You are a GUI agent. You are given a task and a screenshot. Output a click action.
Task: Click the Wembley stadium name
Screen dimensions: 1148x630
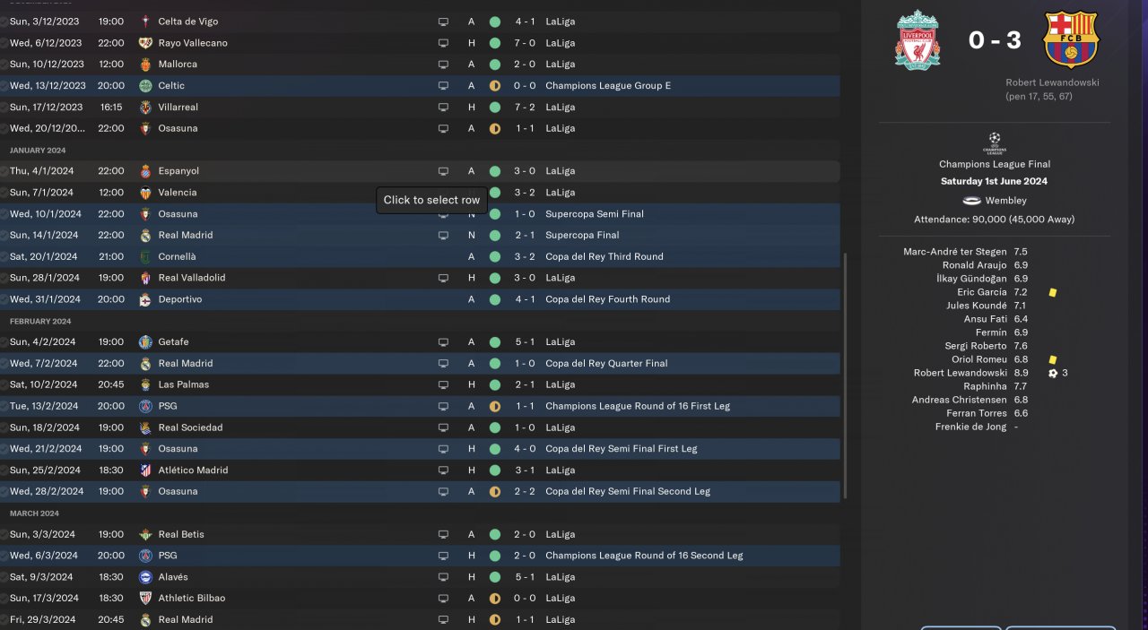pyautogui.click(x=1005, y=201)
